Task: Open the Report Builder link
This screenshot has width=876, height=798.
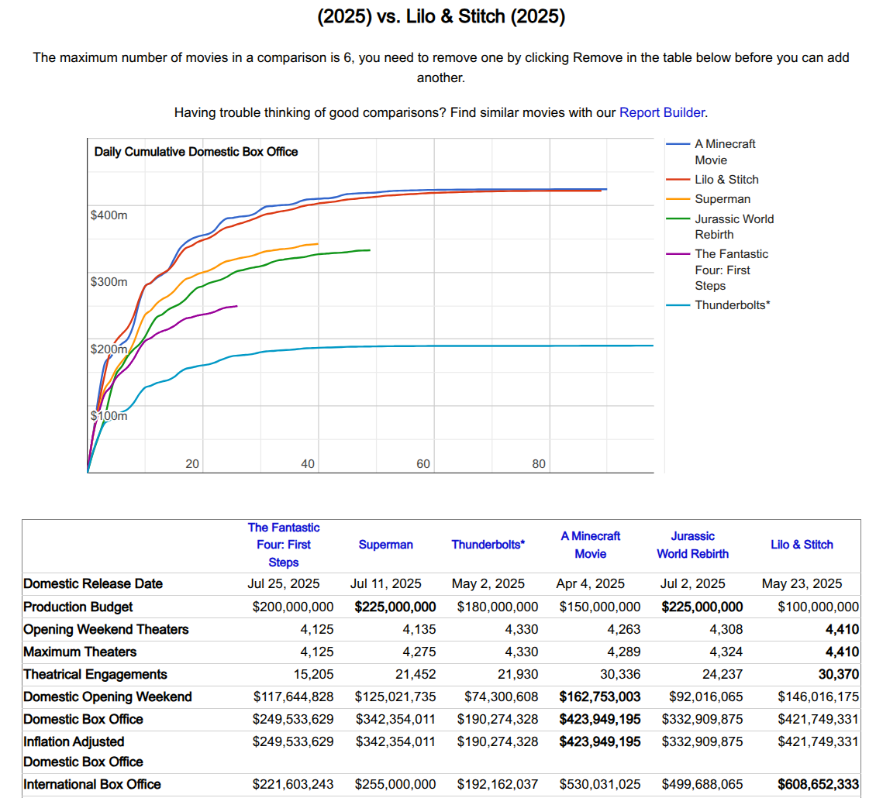Action: tap(662, 113)
